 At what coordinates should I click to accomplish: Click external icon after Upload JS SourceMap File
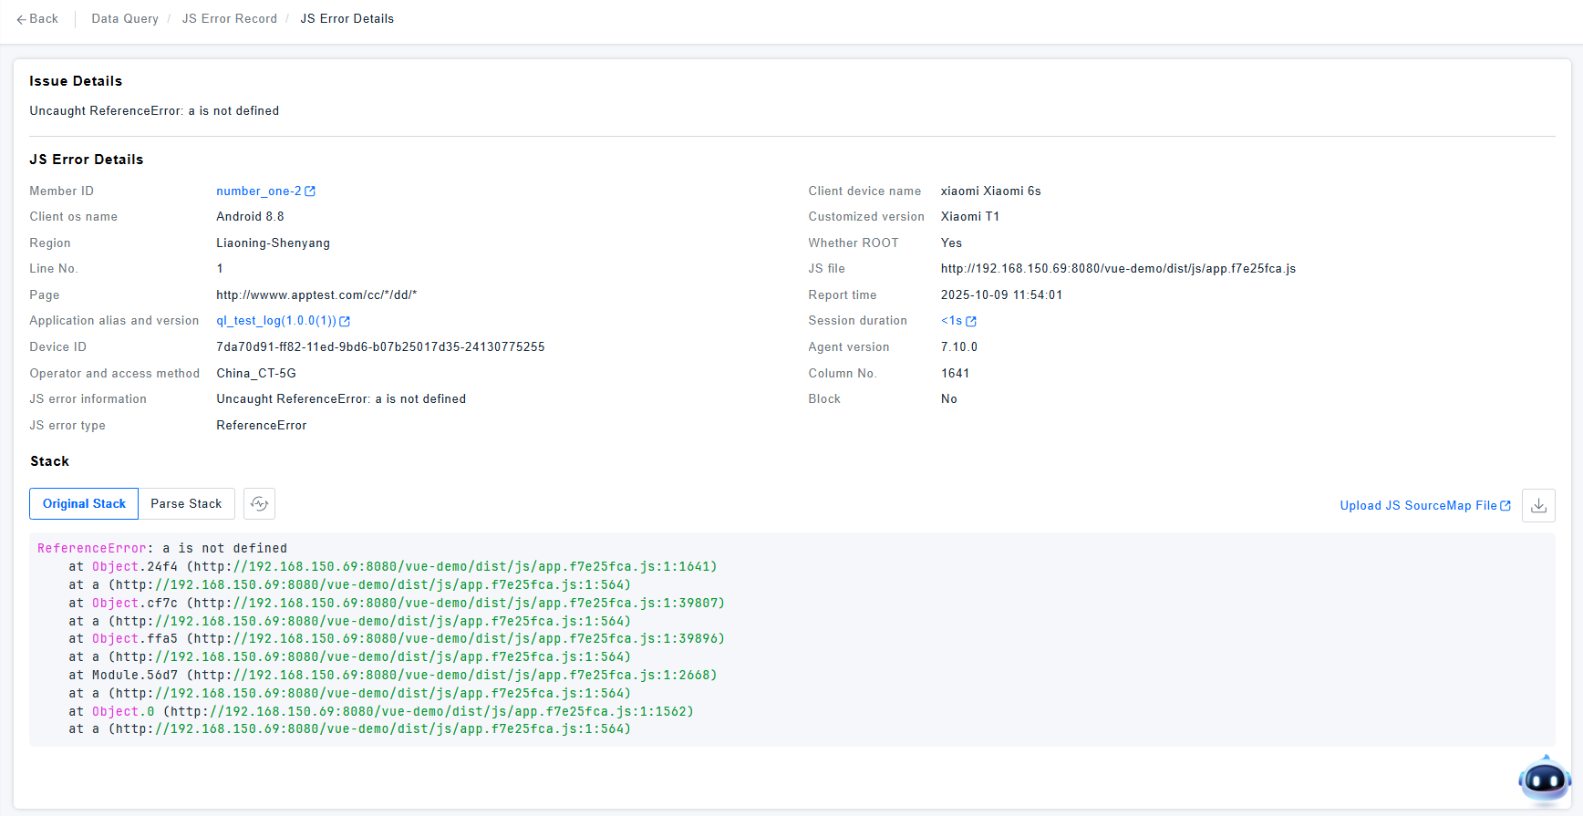click(x=1505, y=506)
